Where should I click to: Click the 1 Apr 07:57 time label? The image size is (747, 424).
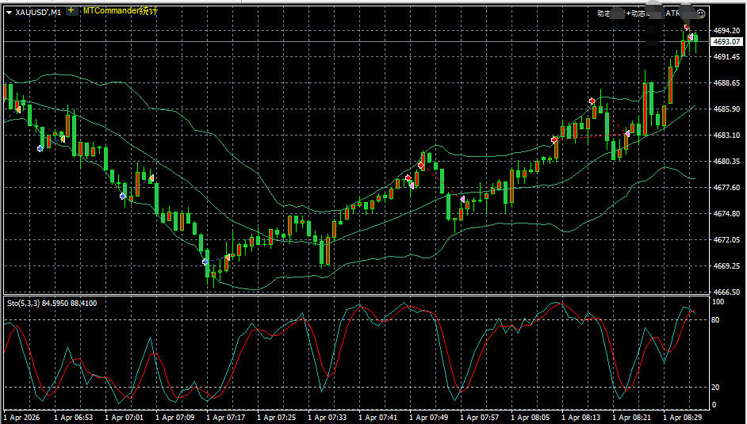[480, 418]
